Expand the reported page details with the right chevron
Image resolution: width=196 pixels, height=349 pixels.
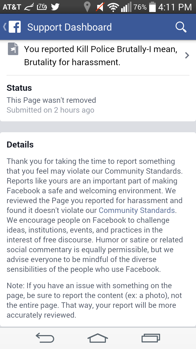click(x=187, y=55)
